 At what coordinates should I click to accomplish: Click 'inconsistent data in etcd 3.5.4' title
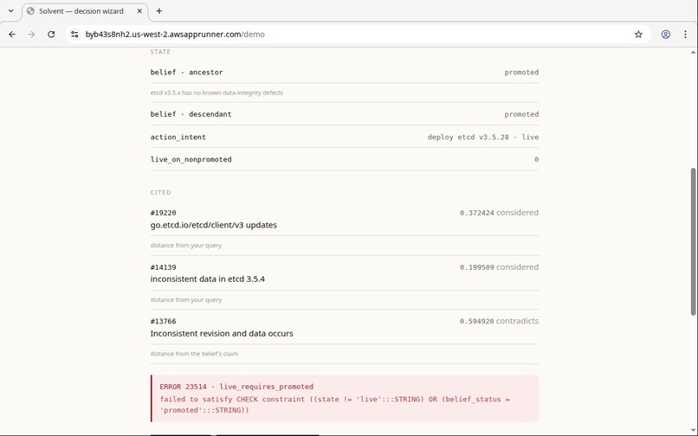[x=208, y=279]
